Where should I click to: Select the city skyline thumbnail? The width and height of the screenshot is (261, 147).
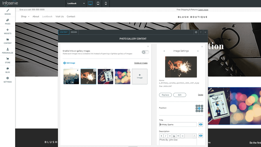[x=71, y=77]
